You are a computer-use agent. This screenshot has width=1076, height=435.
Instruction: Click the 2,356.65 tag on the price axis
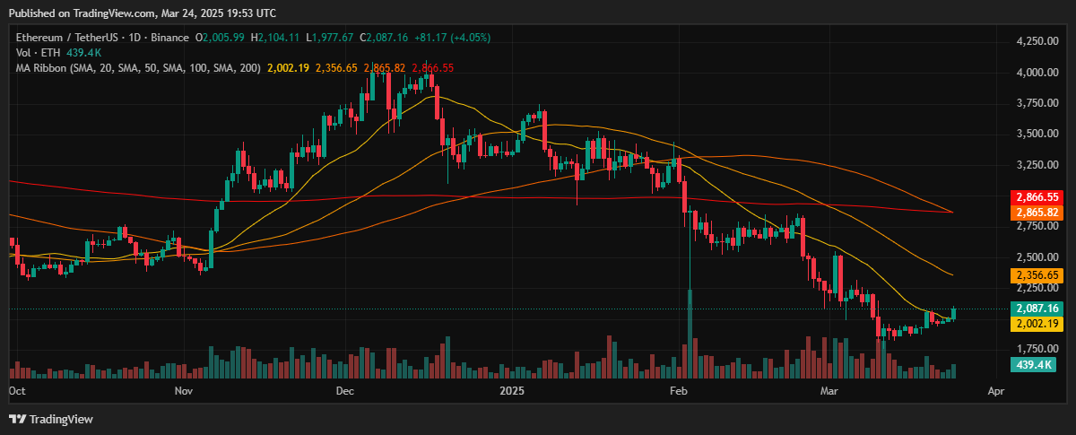pos(1037,274)
